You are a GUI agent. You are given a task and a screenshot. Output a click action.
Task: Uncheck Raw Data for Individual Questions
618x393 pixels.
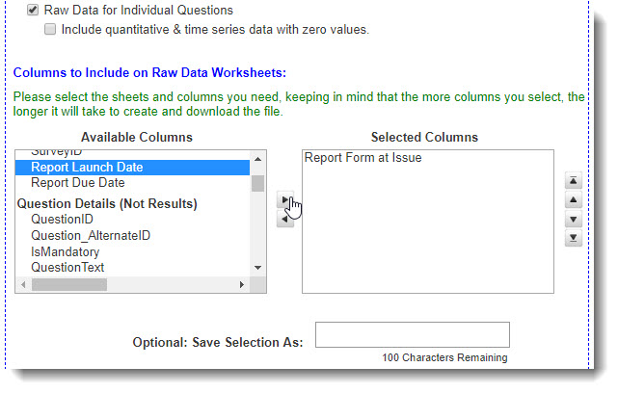point(33,10)
